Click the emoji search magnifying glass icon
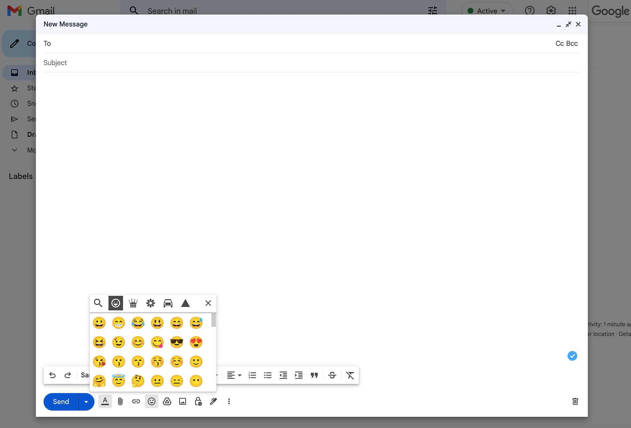The width and height of the screenshot is (631, 428). click(x=98, y=303)
